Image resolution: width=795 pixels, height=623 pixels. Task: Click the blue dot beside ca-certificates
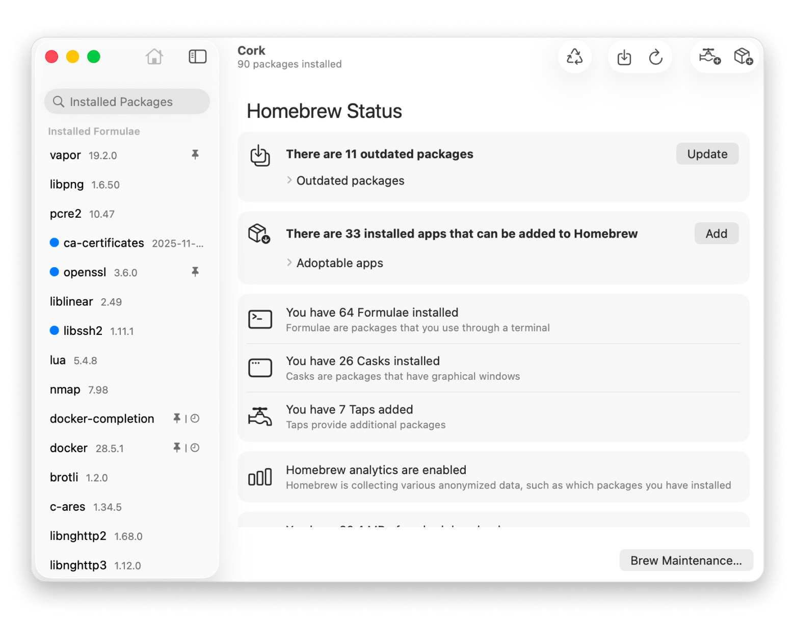(55, 243)
